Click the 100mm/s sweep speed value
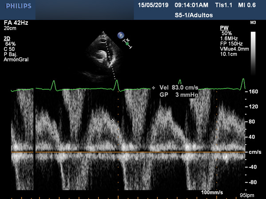The image size is (266, 199). click(x=212, y=193)
